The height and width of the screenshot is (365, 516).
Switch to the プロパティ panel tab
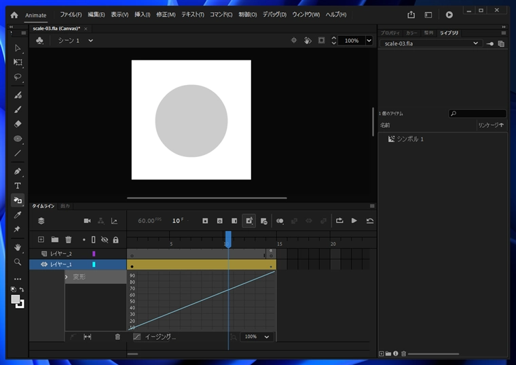click(x=390, y=33)
